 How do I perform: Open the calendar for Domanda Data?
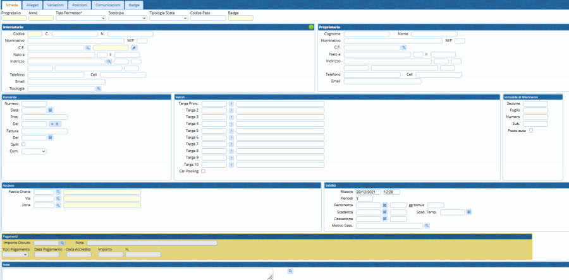(51, 110)
